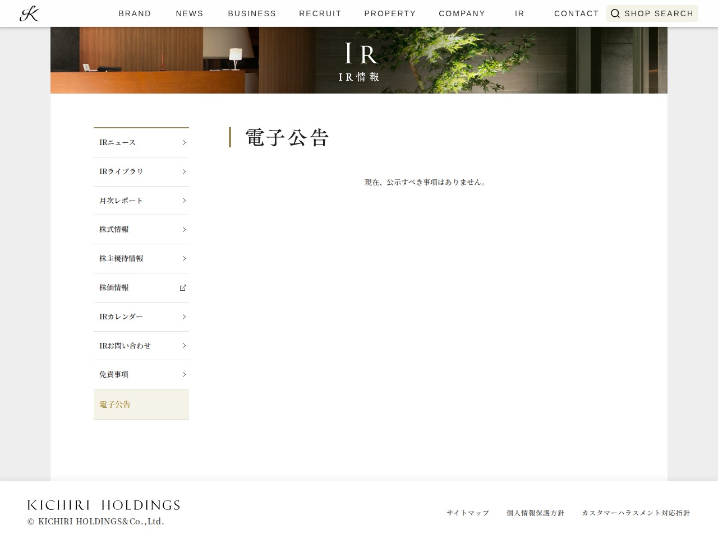
Task: Click the 電子公告 page heading
Action: pos(287,138)
